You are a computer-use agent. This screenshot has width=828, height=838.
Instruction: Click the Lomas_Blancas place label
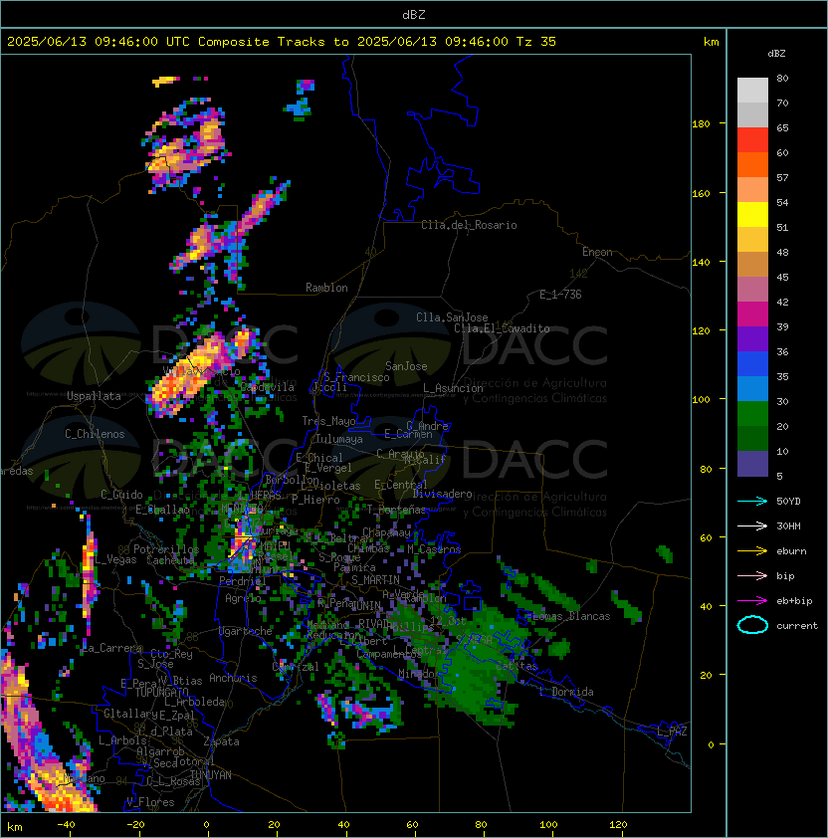[571, 616]
